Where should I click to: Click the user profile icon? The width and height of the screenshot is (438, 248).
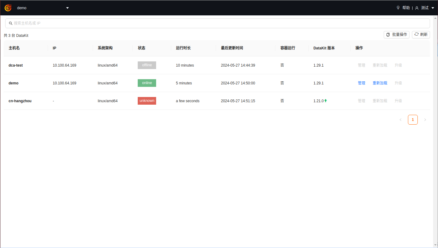click(417, 8)
